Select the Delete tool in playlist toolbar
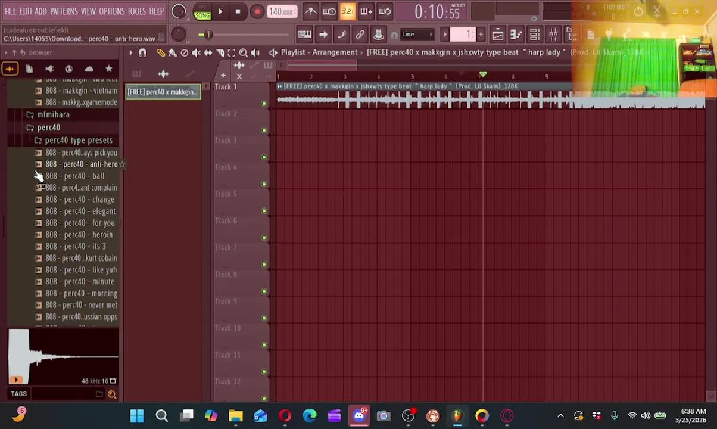This screenshot has width=717, height=429. pos(185,53)
